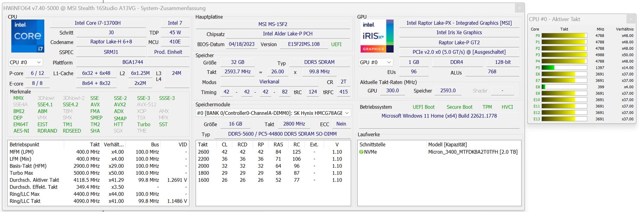Click the Intel Core i7-13700H name field
The height and width of the screenshot is (212, 639).
[x=98, y=23]
